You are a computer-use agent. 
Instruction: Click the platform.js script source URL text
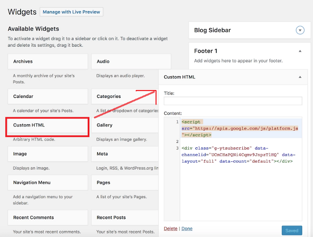(246, 128)
